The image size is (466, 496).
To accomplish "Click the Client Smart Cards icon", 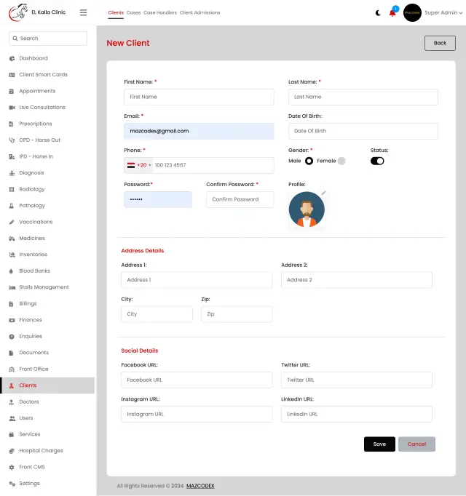I will coord(12,75).
